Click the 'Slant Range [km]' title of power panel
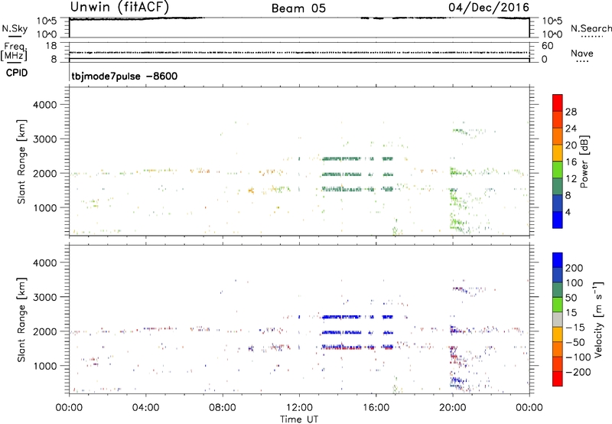The image size is (612, 424). point(21,161)
